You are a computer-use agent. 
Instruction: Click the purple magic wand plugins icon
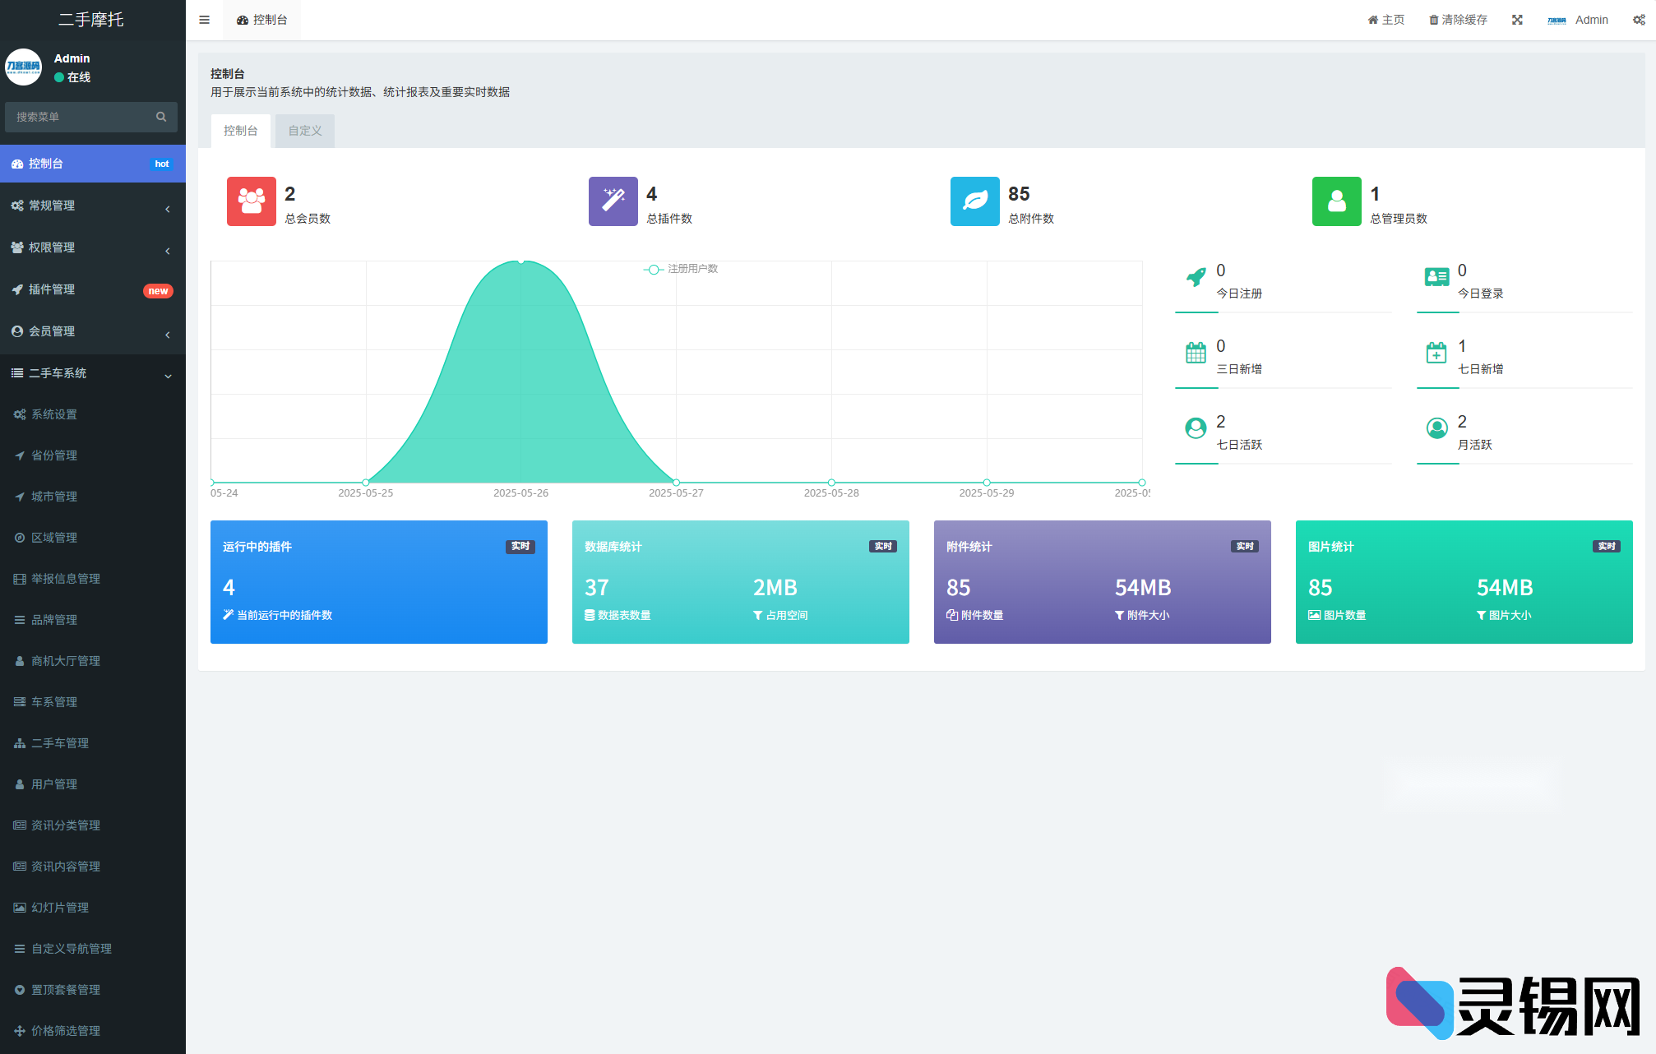(x=613, y=201)
